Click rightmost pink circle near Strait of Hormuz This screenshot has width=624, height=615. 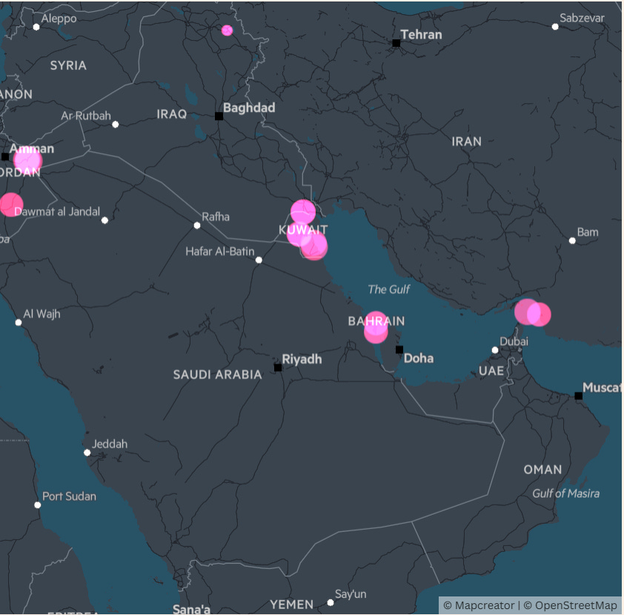click(539, 315)
